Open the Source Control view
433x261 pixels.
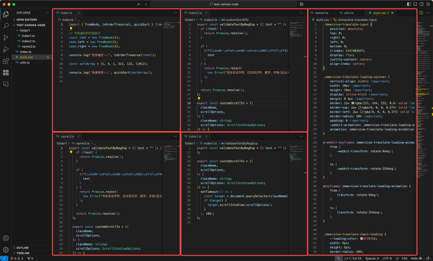[x=6, y=38]
